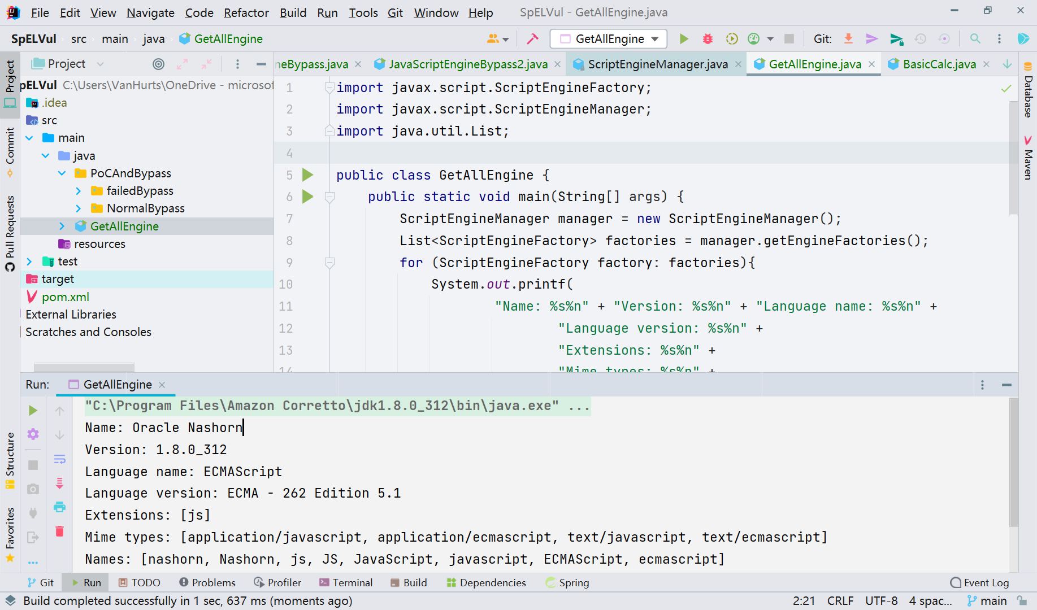Switch to ScriptEngineManager.java tab
1037x610 pixels.
tap(657, 64)
